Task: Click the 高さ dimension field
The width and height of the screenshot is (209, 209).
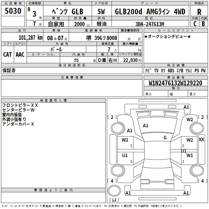Action: click(x=198, y=94)
